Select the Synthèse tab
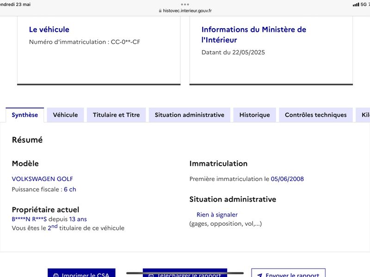Viewport: 370px width, 277px height. pos(25,115)
